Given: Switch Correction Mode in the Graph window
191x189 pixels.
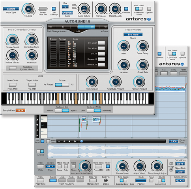Looking at the screenshot, I should pyautogui.click(x=172, y=54).
